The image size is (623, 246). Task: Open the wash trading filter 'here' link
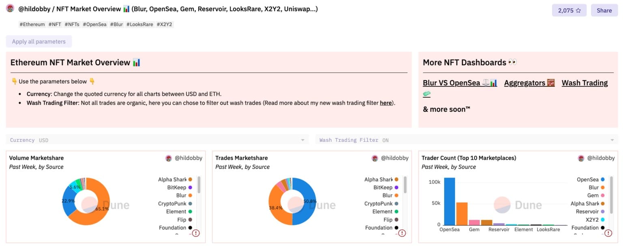386,103
